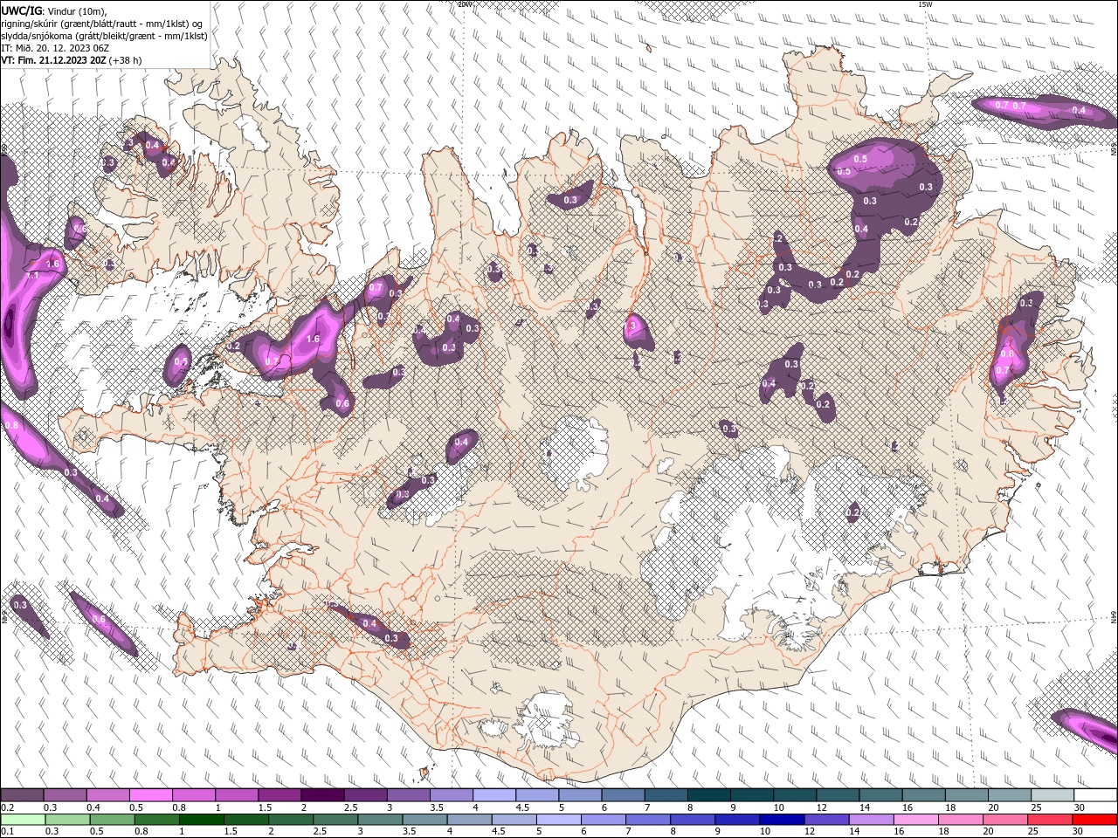Click the '20W' longitude label
Viewport: 1118px width, 838px height.
coord(465,4)
